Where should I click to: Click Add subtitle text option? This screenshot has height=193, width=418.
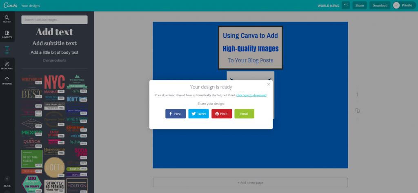54,43
